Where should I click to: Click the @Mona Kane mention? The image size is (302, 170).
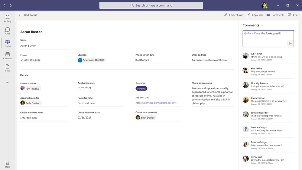click(252, 33)
